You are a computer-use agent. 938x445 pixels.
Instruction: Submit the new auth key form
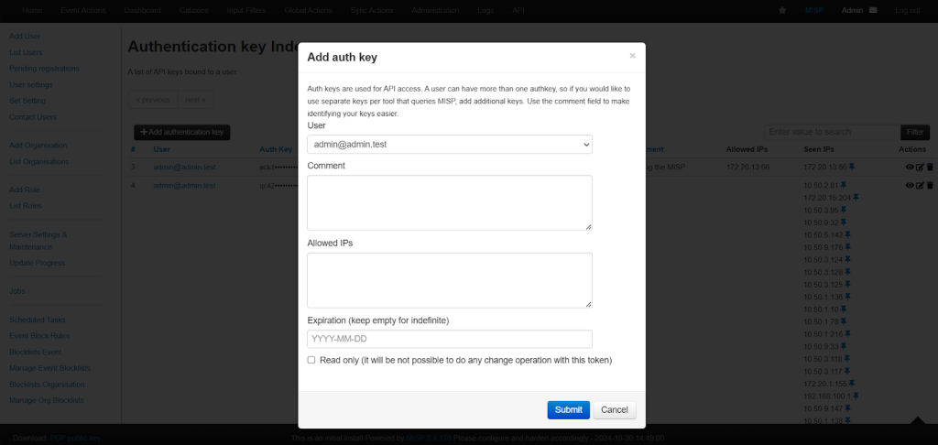(x=568, y=409)
